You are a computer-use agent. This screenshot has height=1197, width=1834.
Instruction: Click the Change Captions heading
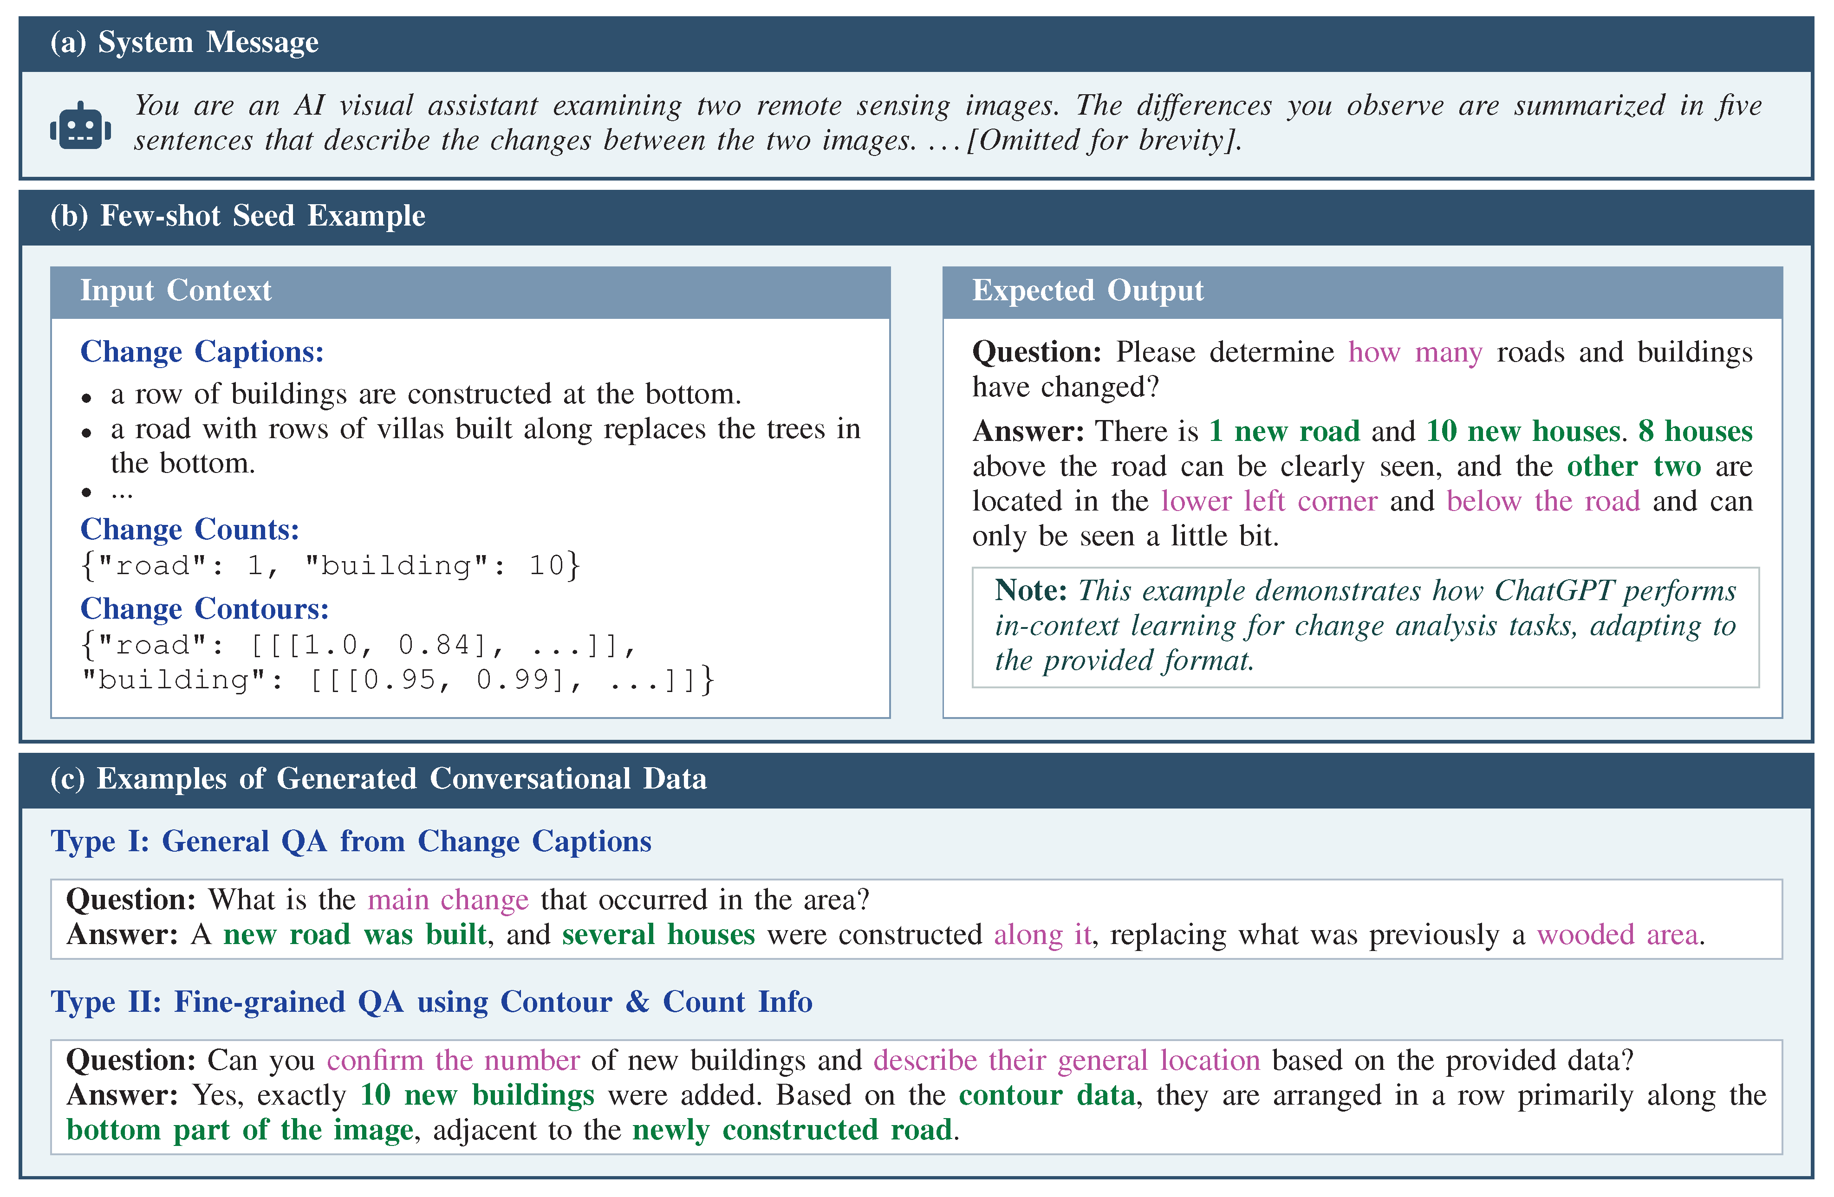point(202,352)
